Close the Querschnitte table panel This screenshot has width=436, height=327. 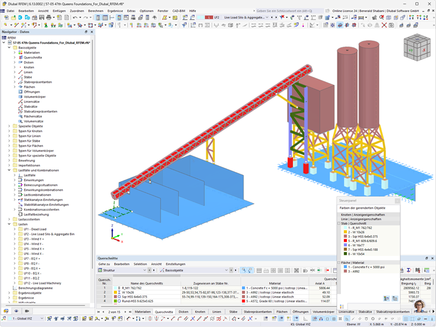click(432, 259)
